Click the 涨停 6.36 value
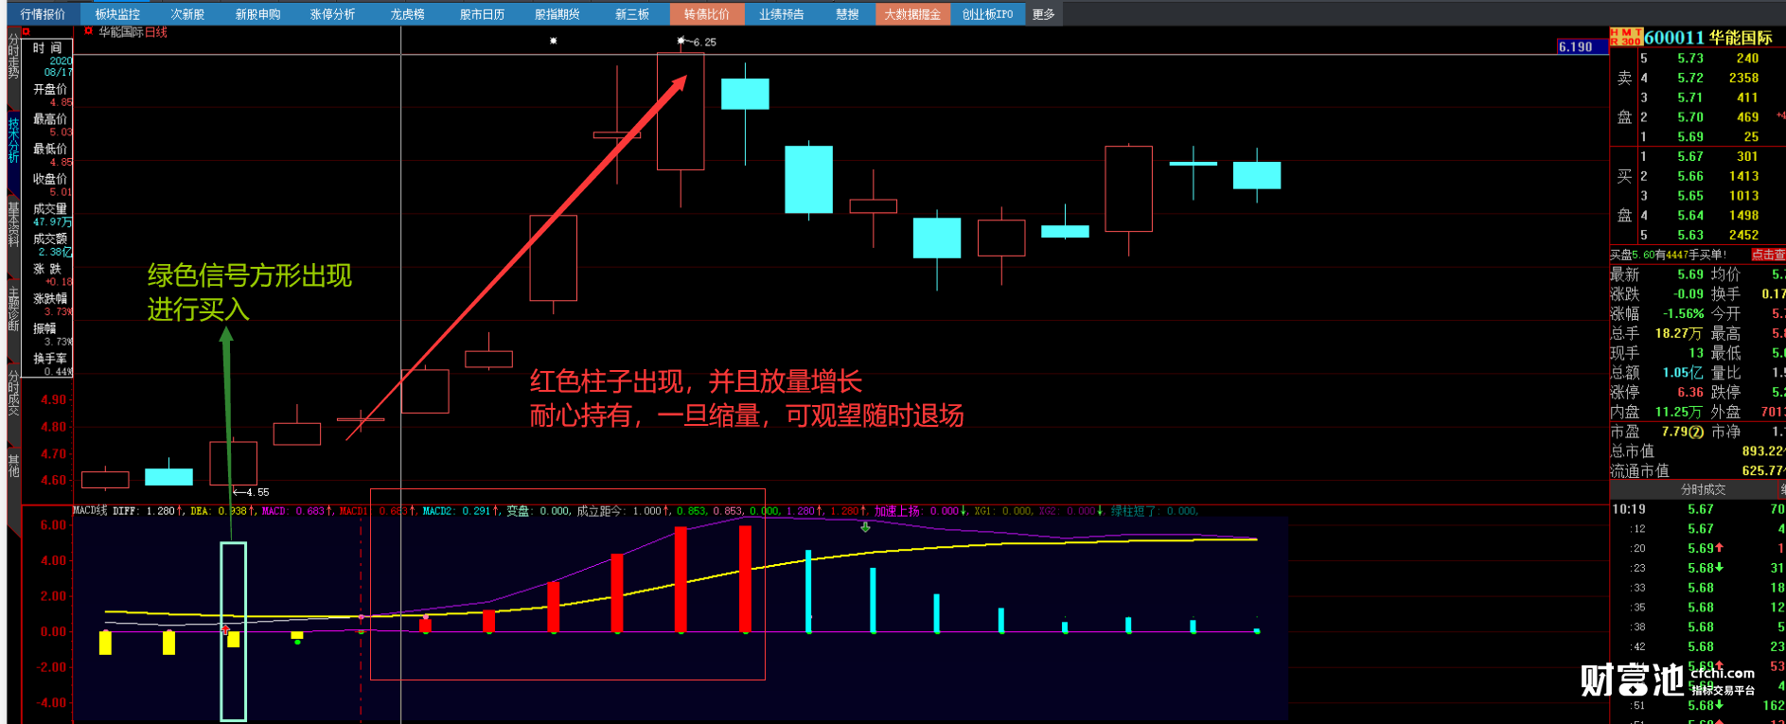1786x724 pixels. point(1689,392)
